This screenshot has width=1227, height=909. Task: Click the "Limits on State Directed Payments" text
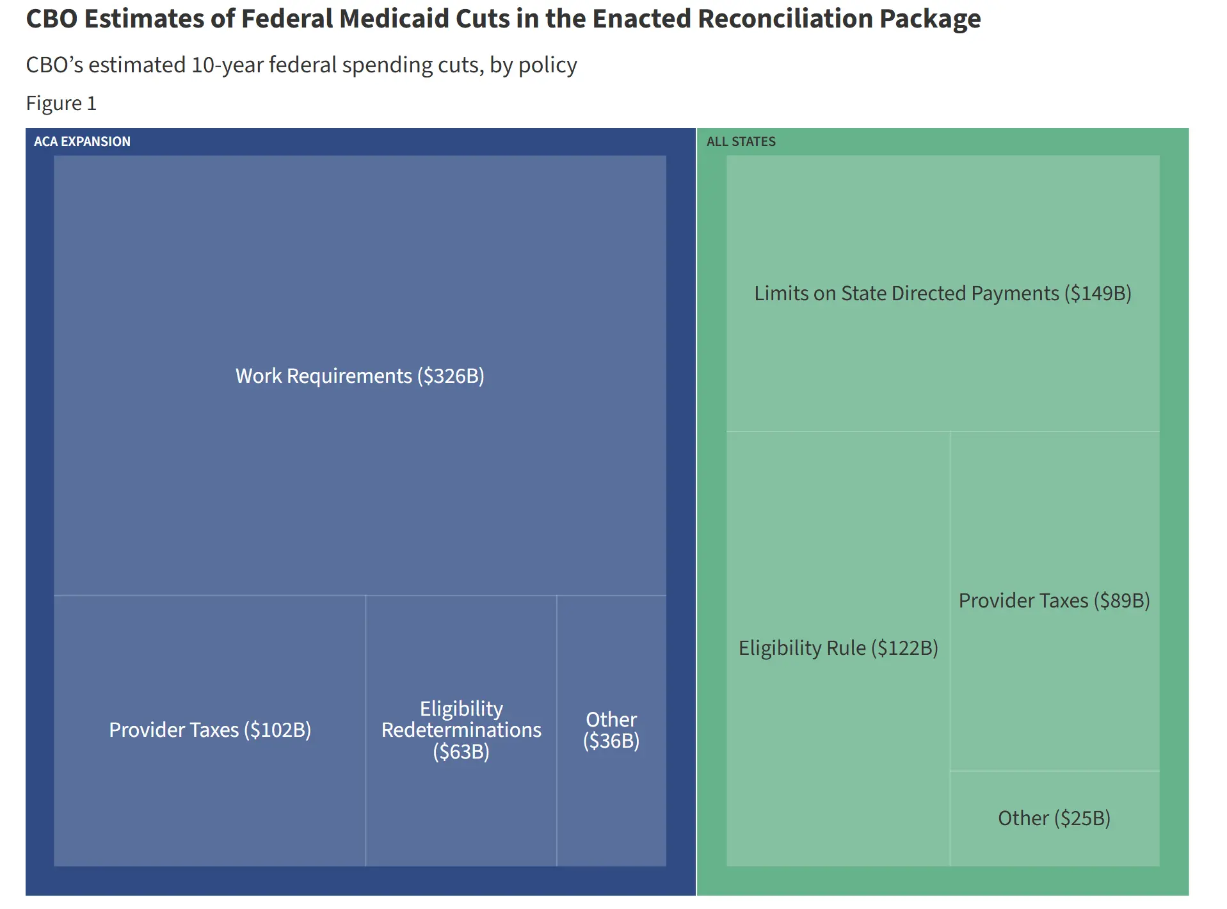coord(942,293)
